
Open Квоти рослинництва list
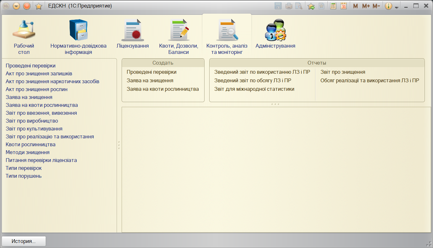[x=31, y=144]
